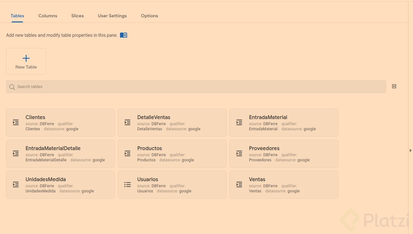This screenshot has width=413, height=234.
Task: Click the magnifier icon in search bar
Action: pyautogui.click(x=12, y=87)
